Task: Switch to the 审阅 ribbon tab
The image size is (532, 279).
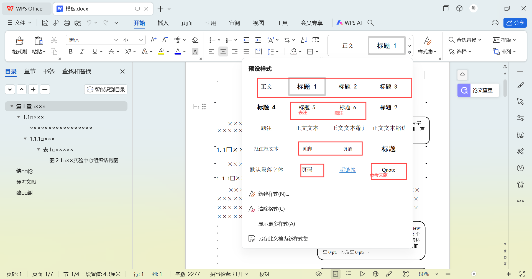Action: pos(235,23)
